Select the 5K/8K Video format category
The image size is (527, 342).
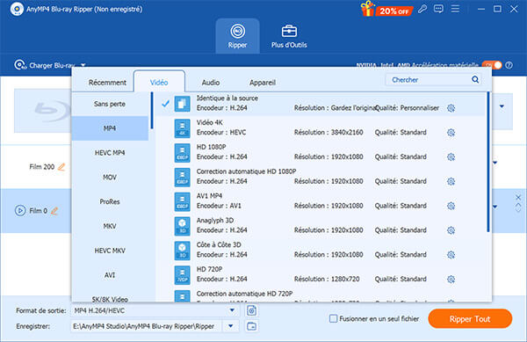(110, 299)
